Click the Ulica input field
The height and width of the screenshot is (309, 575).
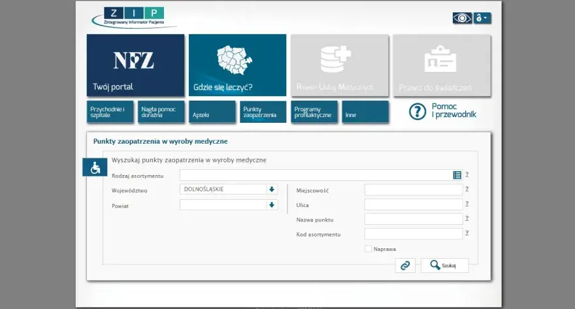(x=414, y=204)
